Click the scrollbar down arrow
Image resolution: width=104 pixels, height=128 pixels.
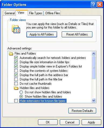[x=94, y=100]
